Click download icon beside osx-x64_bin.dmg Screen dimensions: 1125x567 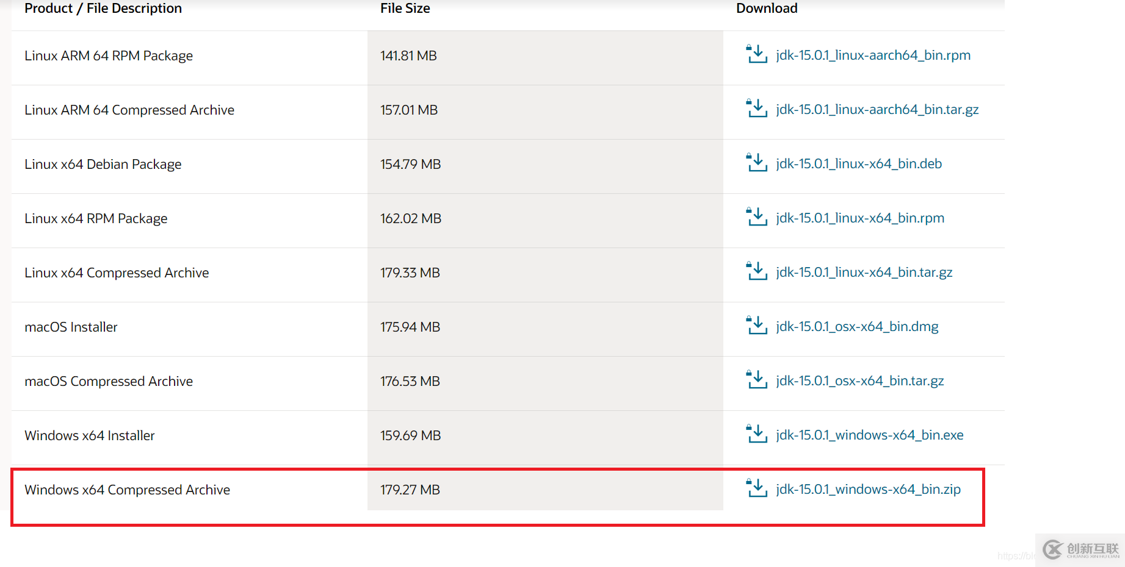756,325
